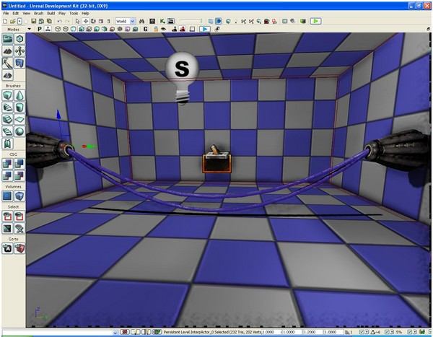This screenshot has width=433, height=337.
Task: Select Cube brush builder
Action: (7, 95)
